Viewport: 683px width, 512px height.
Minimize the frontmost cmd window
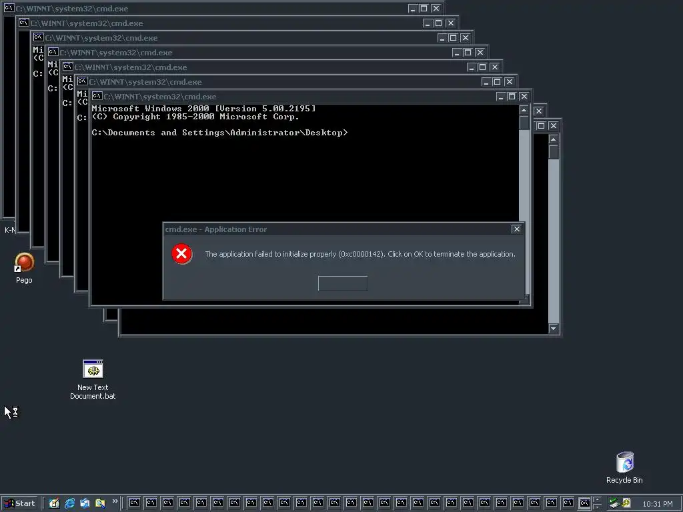(x=500, y=97)
